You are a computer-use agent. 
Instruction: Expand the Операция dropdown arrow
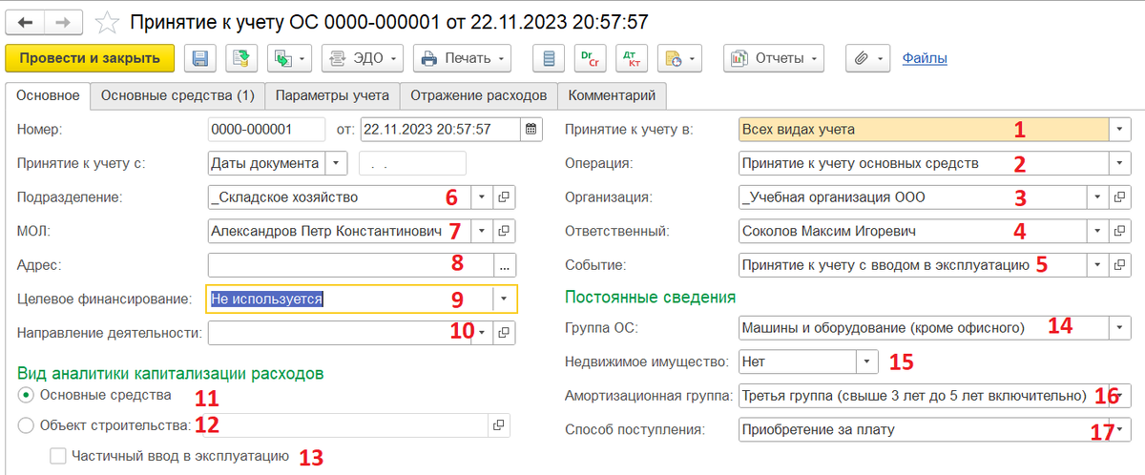(1120, 163)
